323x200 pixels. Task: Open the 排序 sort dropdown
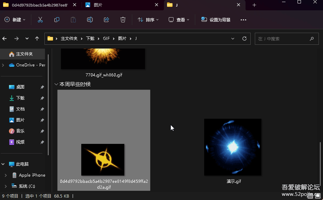148,20
